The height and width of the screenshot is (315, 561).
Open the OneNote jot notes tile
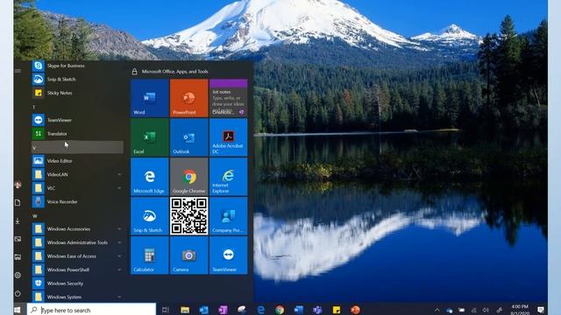pyautogui.click(x=228, y=98)
